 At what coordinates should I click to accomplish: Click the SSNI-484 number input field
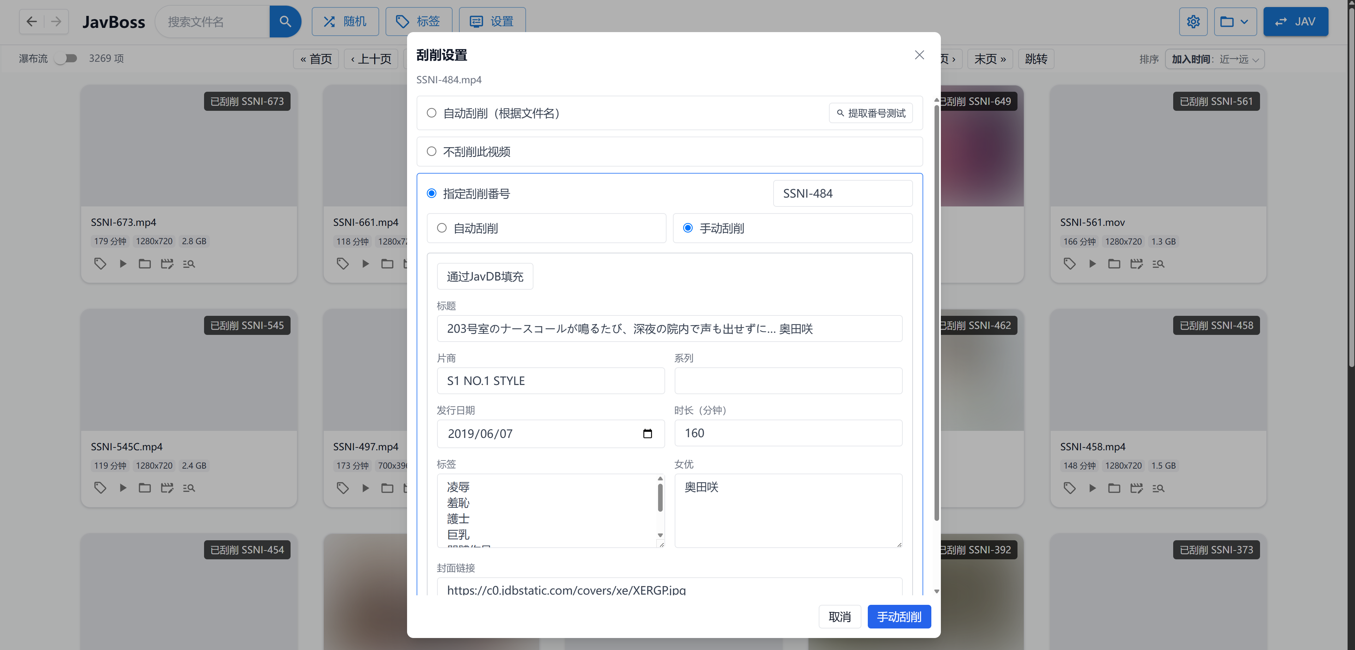(x=843, y=193)
